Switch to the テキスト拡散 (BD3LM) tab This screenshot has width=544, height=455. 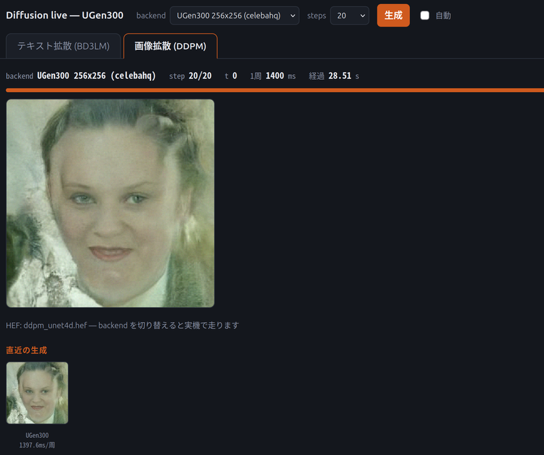pos(63,46)
